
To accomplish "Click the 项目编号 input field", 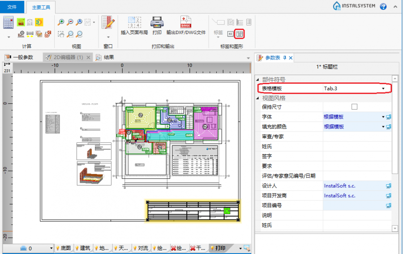I will pyautogui.click(x=353, y=205).
